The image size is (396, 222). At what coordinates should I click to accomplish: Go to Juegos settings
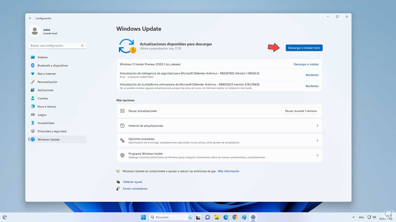tap(57, 115)
